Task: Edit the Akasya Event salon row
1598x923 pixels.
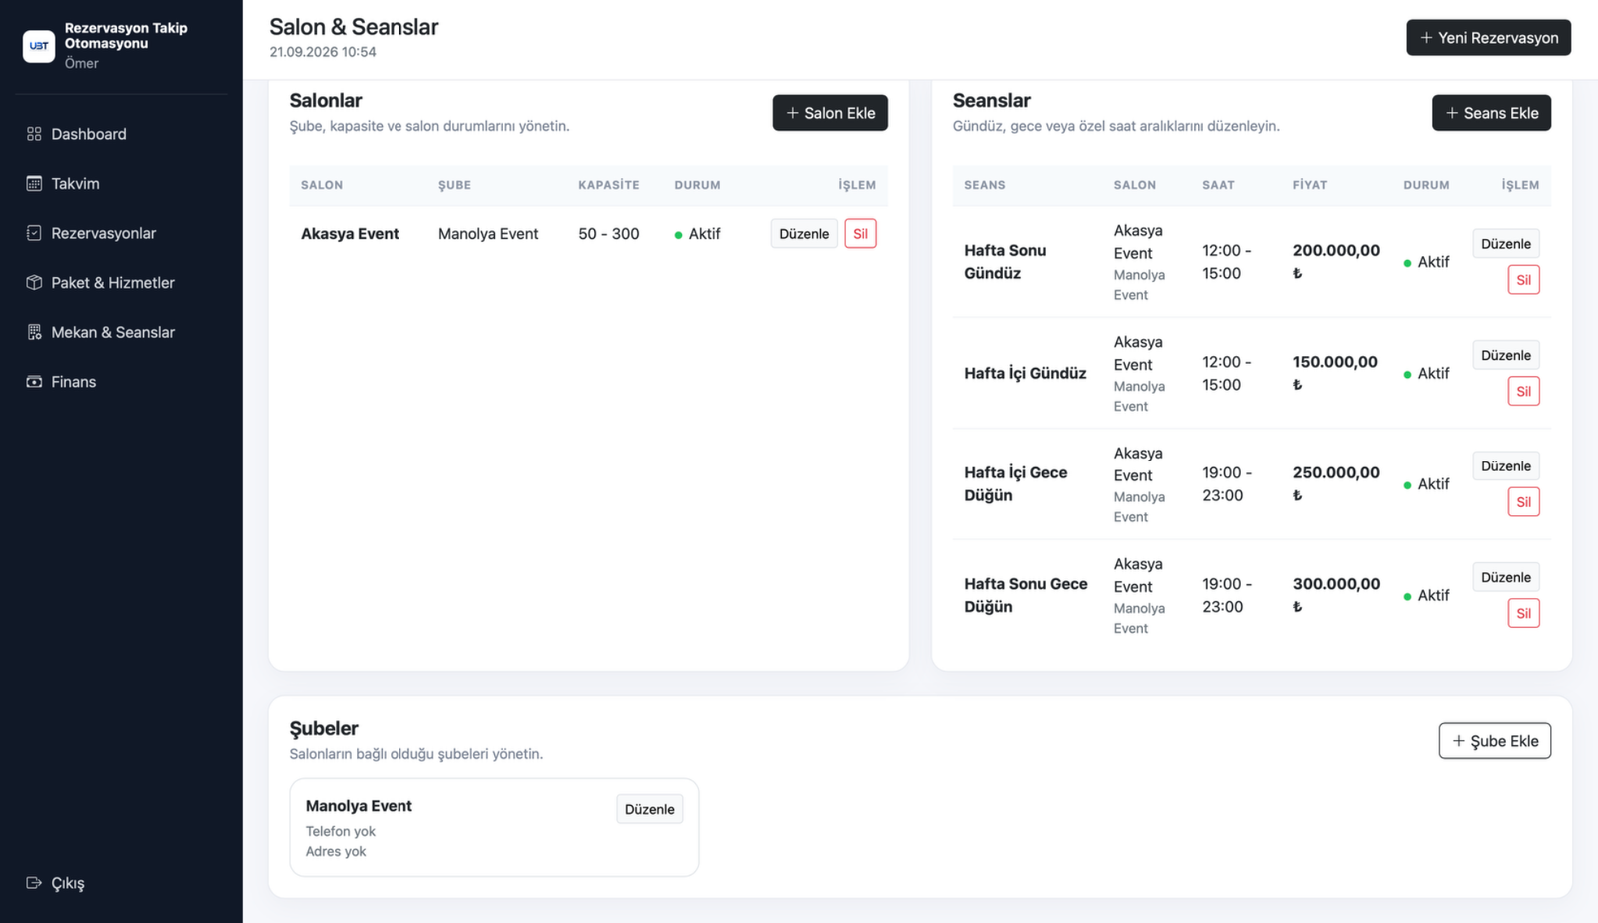Action: coord(804,234)
